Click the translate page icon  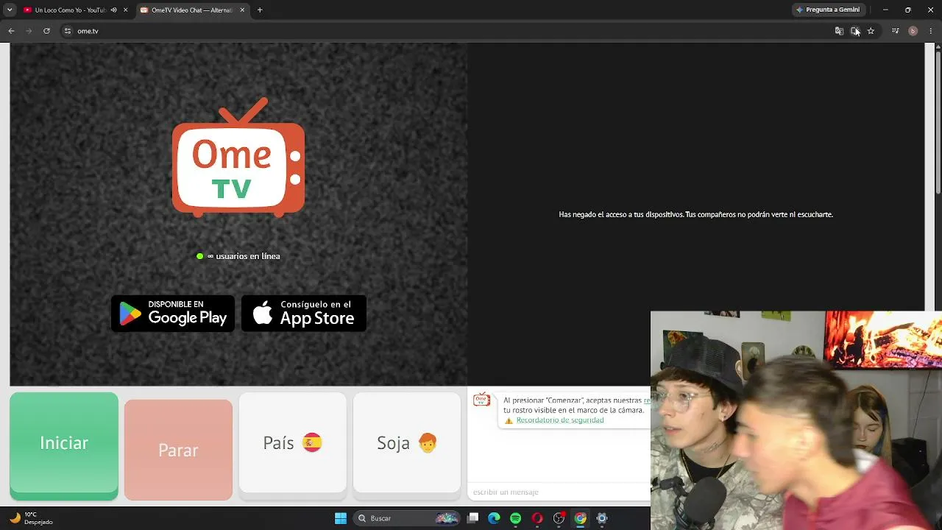pyautogui.click(x=839, y=31)
